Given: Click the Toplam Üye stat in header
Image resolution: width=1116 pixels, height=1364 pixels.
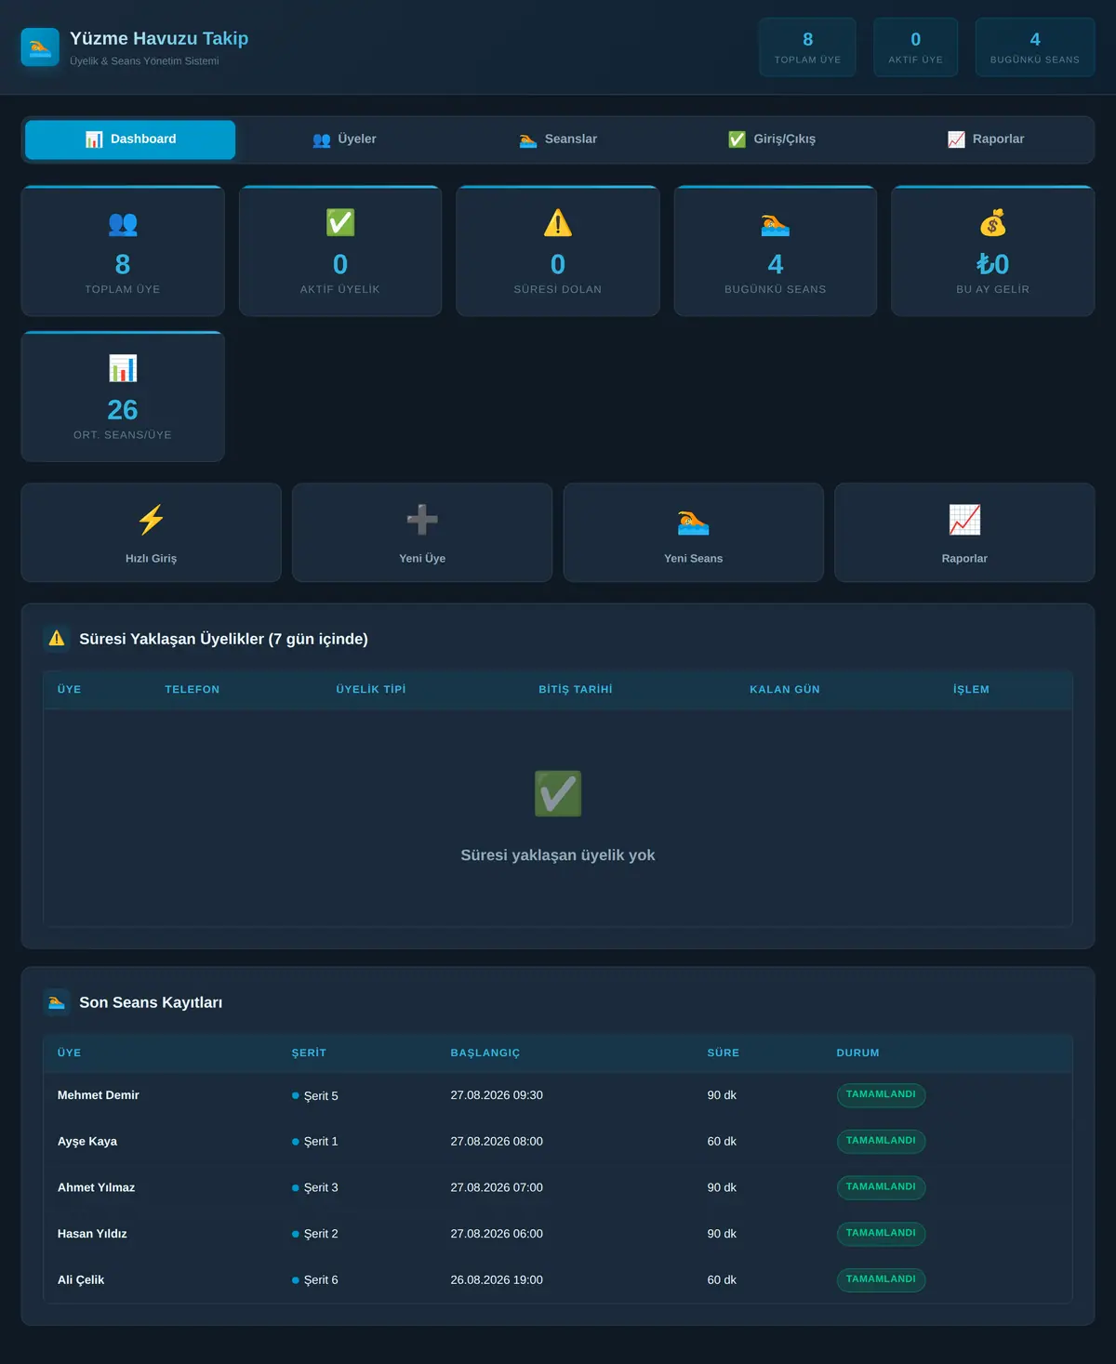Looking at the screenshot, I should tap(807, 47).
